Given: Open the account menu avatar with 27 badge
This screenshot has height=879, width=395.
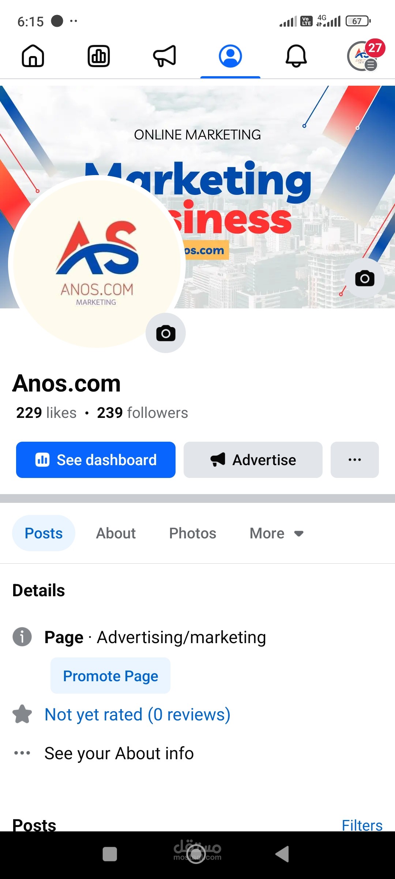Looking at the screenshot, I should click(364, 55).
